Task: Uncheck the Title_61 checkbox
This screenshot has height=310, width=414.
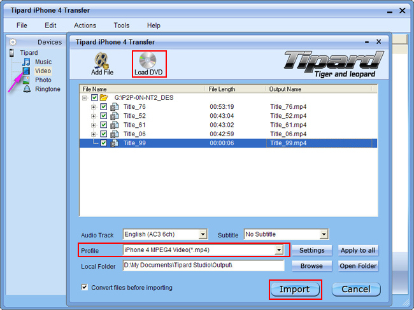Action: (103, 125)
